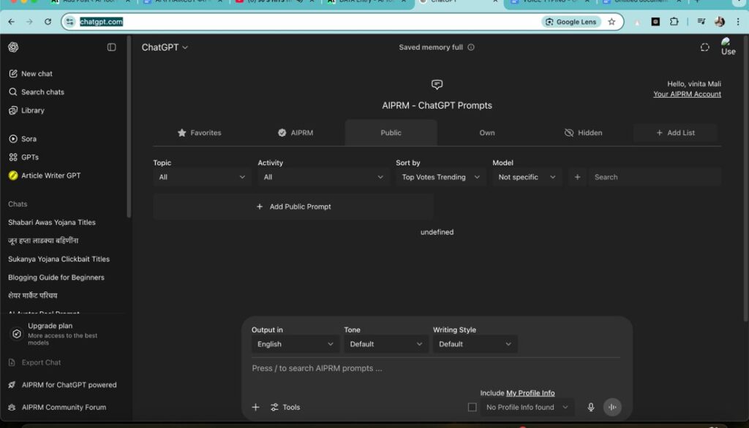The height and width of the screenshot is (428, 749).
Task: Click the Export Chat option
Action: [34, 362]
